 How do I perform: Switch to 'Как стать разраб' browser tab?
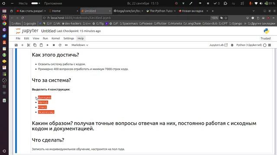coord(31,11)
